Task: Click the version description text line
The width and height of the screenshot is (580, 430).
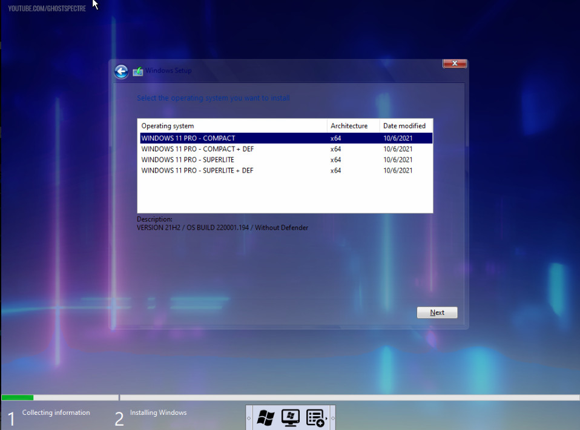Action: point(222,228)
